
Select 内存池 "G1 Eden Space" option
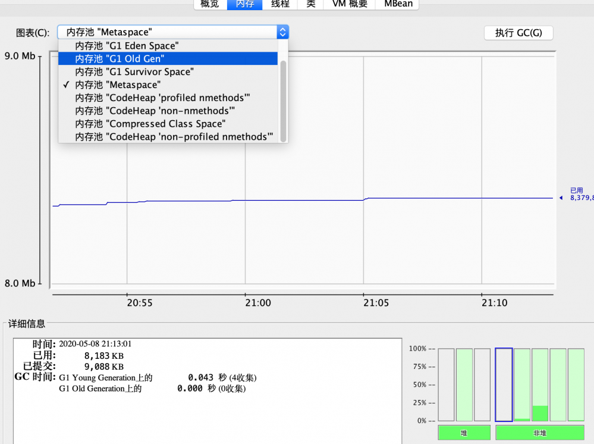(168, 46)
